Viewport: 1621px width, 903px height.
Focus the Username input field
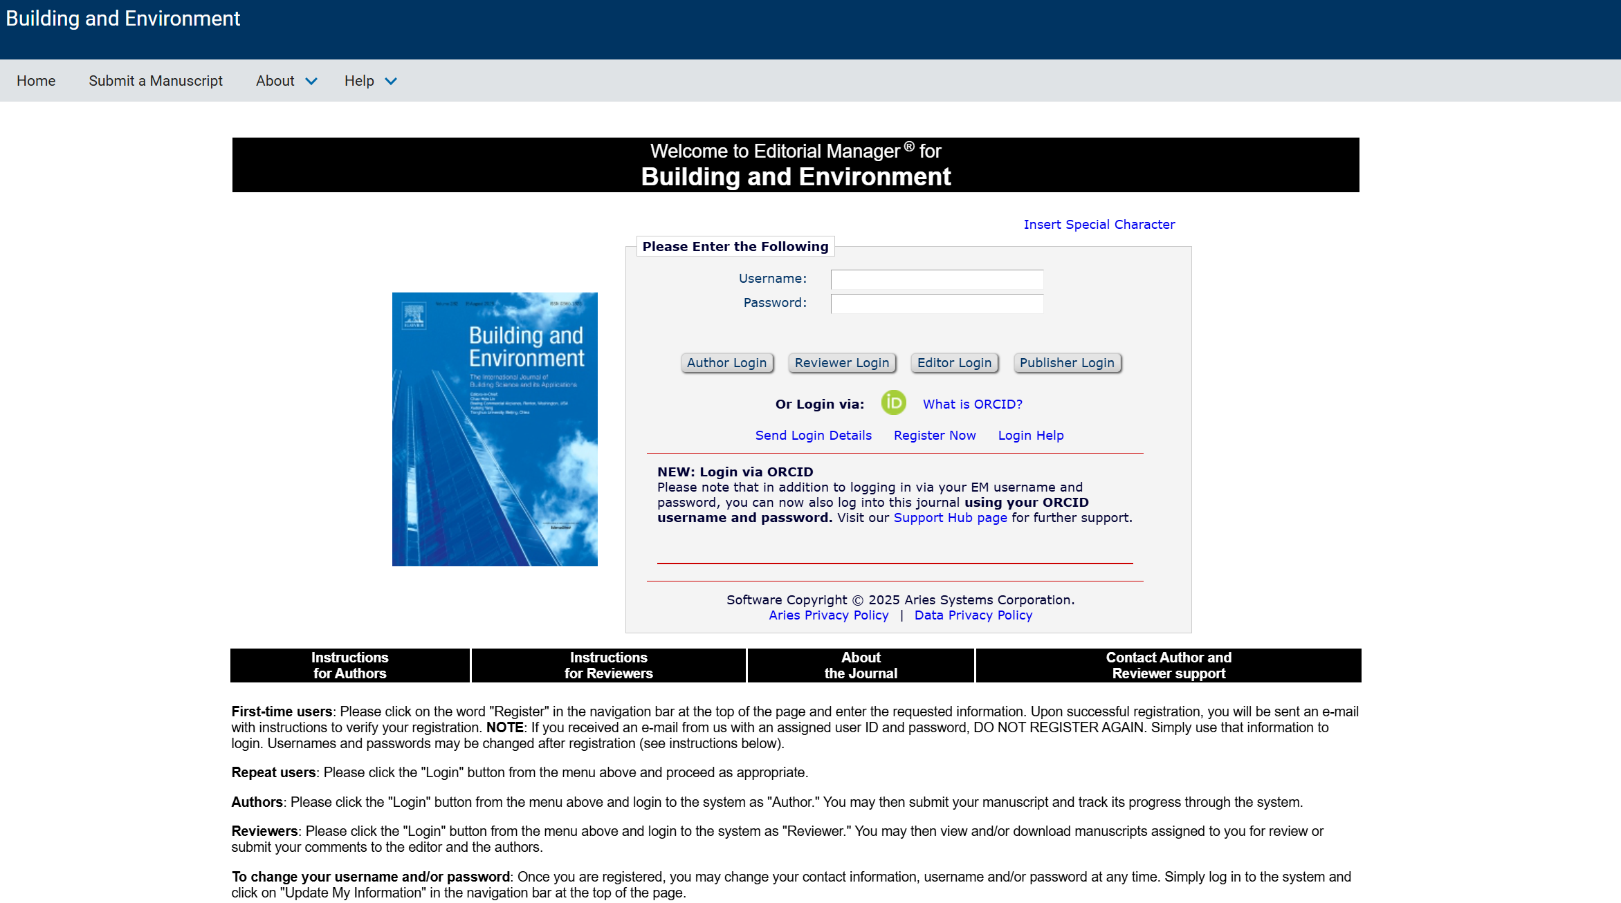(x=937, y=279)
